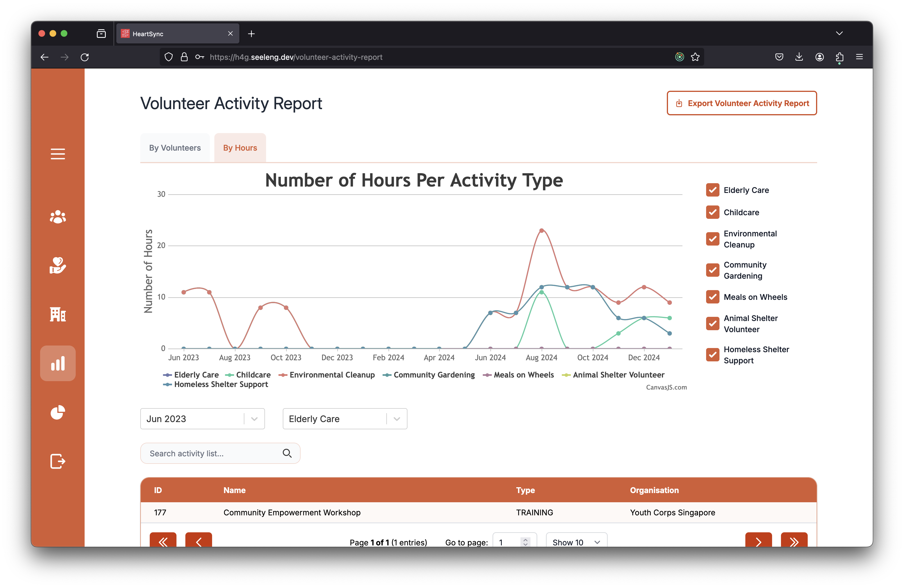This screenshot has width=904, height=588.
Task: Bookmark page with star icon
Action: point(695,57)
